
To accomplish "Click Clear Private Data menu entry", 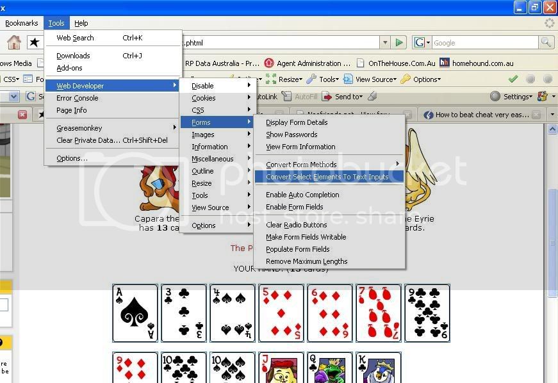I will (87, 140).
